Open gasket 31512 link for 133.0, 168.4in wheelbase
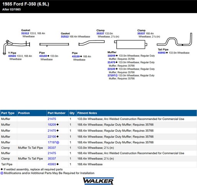The image size is (197, 185). point(25,34)
